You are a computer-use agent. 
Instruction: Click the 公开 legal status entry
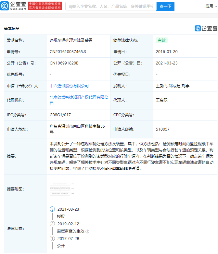tap(61, 246)
